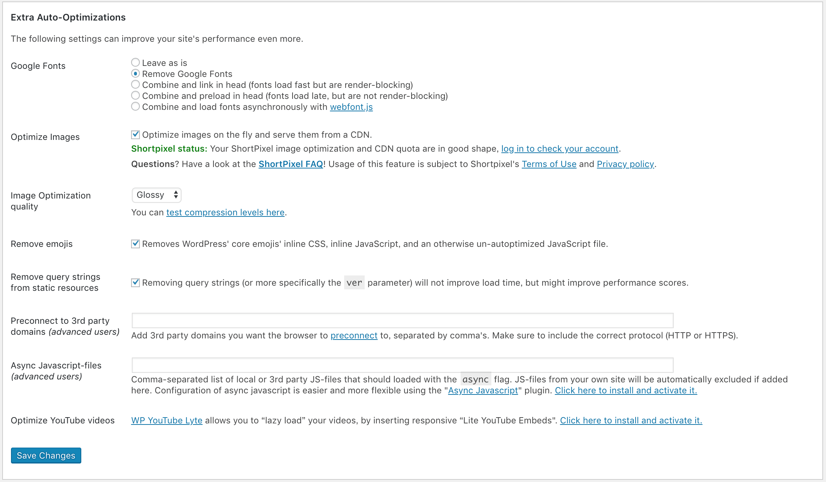
Task: Toggle the Remove query strings checkbox
Action: (135, 282)
